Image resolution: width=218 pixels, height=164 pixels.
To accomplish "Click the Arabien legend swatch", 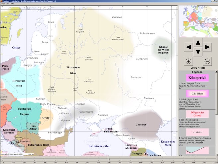I will (197, 132).
